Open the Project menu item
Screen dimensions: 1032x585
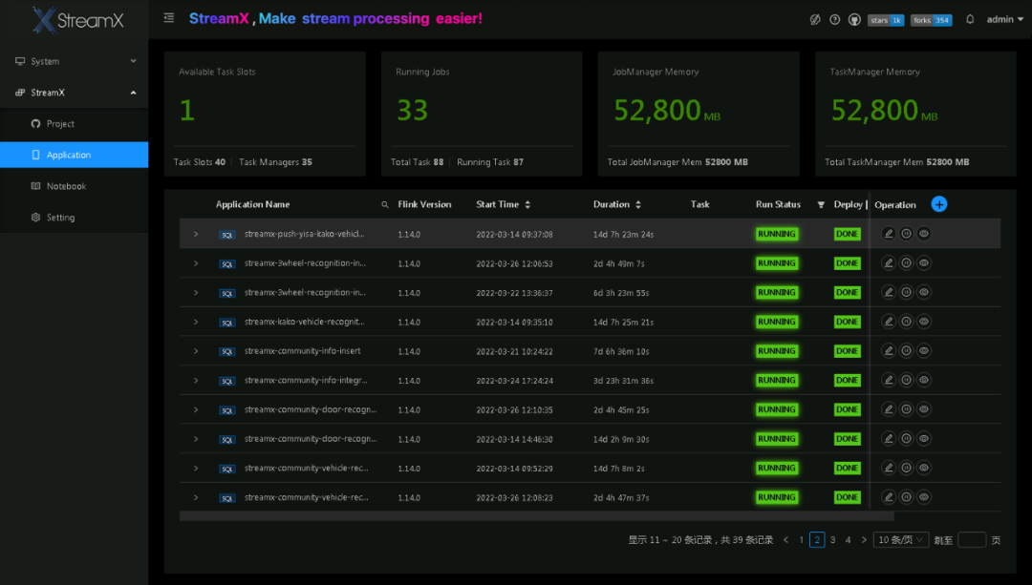(60, 124)
